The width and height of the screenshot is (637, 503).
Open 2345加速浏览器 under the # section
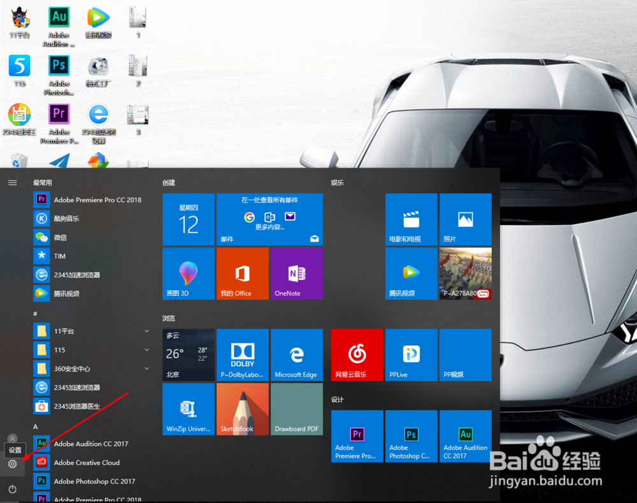92,388
